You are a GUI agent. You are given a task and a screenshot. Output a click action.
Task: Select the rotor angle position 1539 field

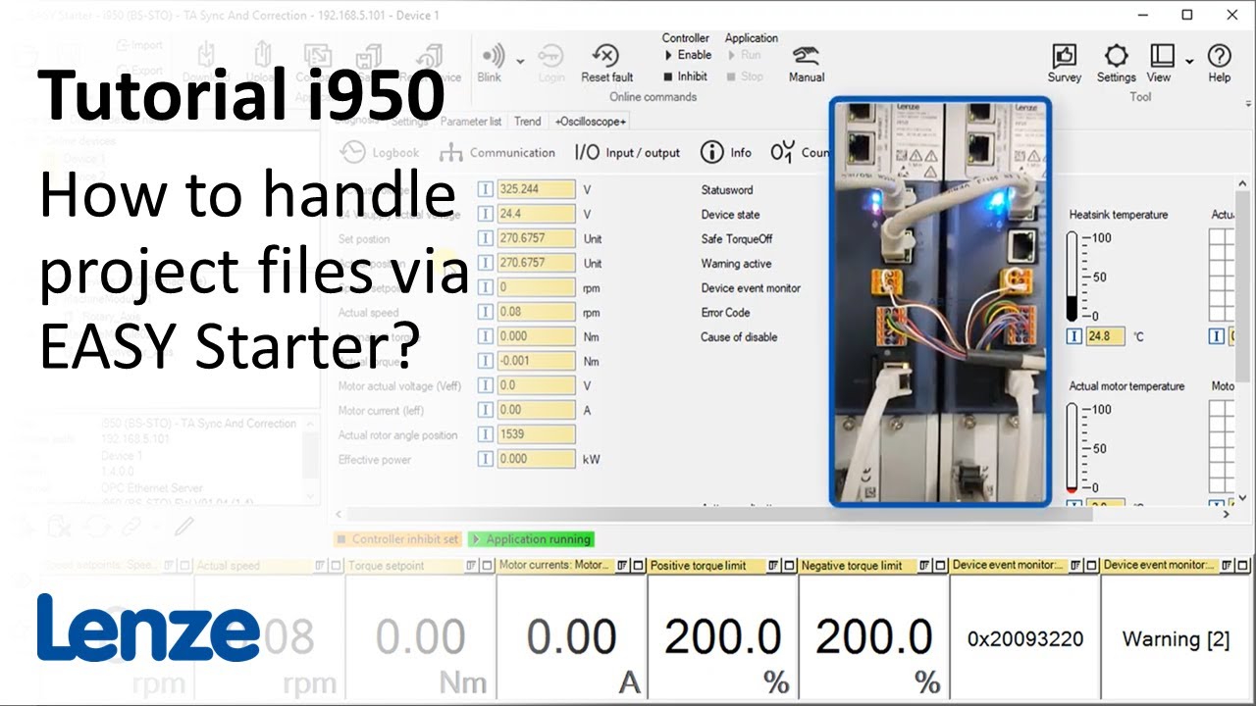tap(536, 434)
